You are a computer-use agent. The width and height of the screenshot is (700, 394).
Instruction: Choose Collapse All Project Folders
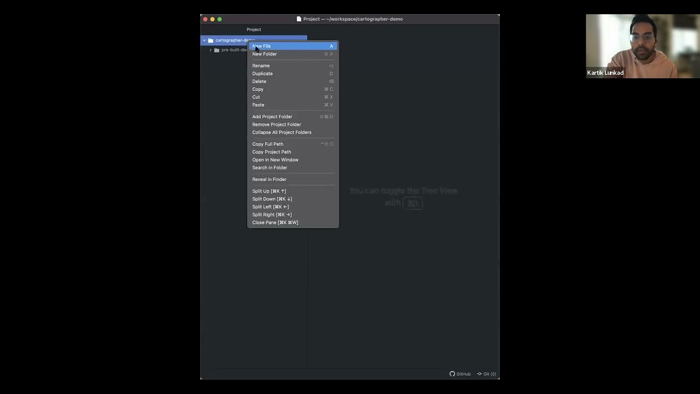pos(293,132)
